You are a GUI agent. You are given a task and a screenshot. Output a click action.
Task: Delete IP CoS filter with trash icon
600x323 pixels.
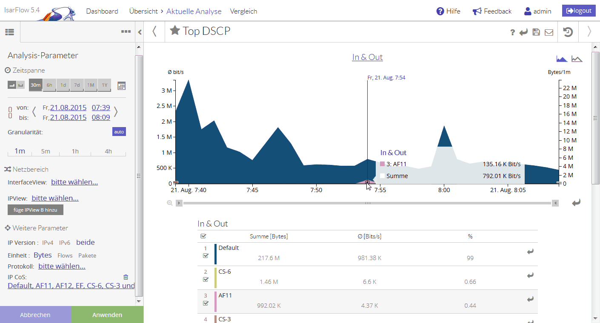click(x=126, y=277)
